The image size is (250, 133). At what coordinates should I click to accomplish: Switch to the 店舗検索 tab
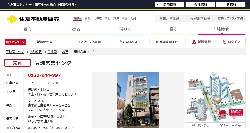click(222, 30)
